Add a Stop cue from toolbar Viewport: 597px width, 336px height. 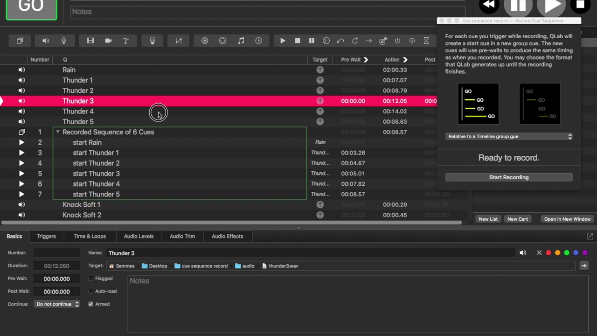click(298, 41)
